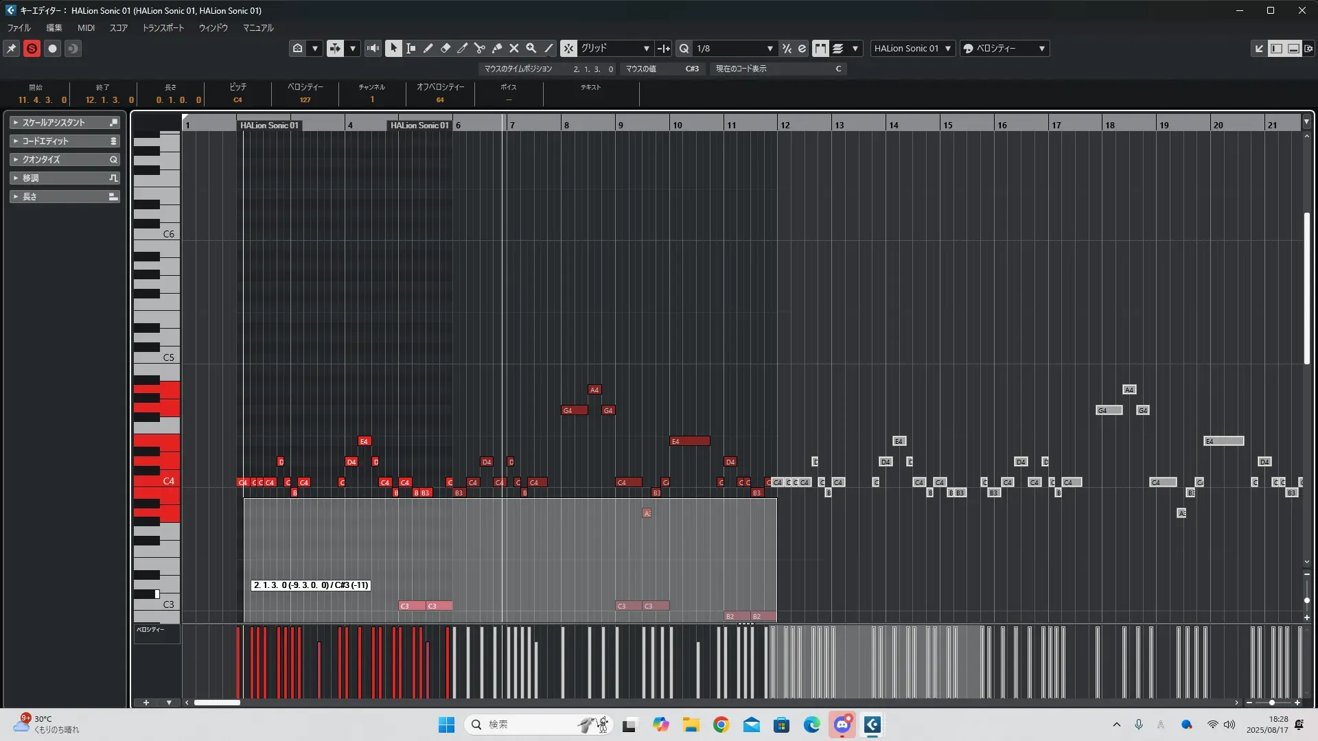The height and width of the screenshot is (741, 1318).
Task: Select the Line tool
Action: 548,48
